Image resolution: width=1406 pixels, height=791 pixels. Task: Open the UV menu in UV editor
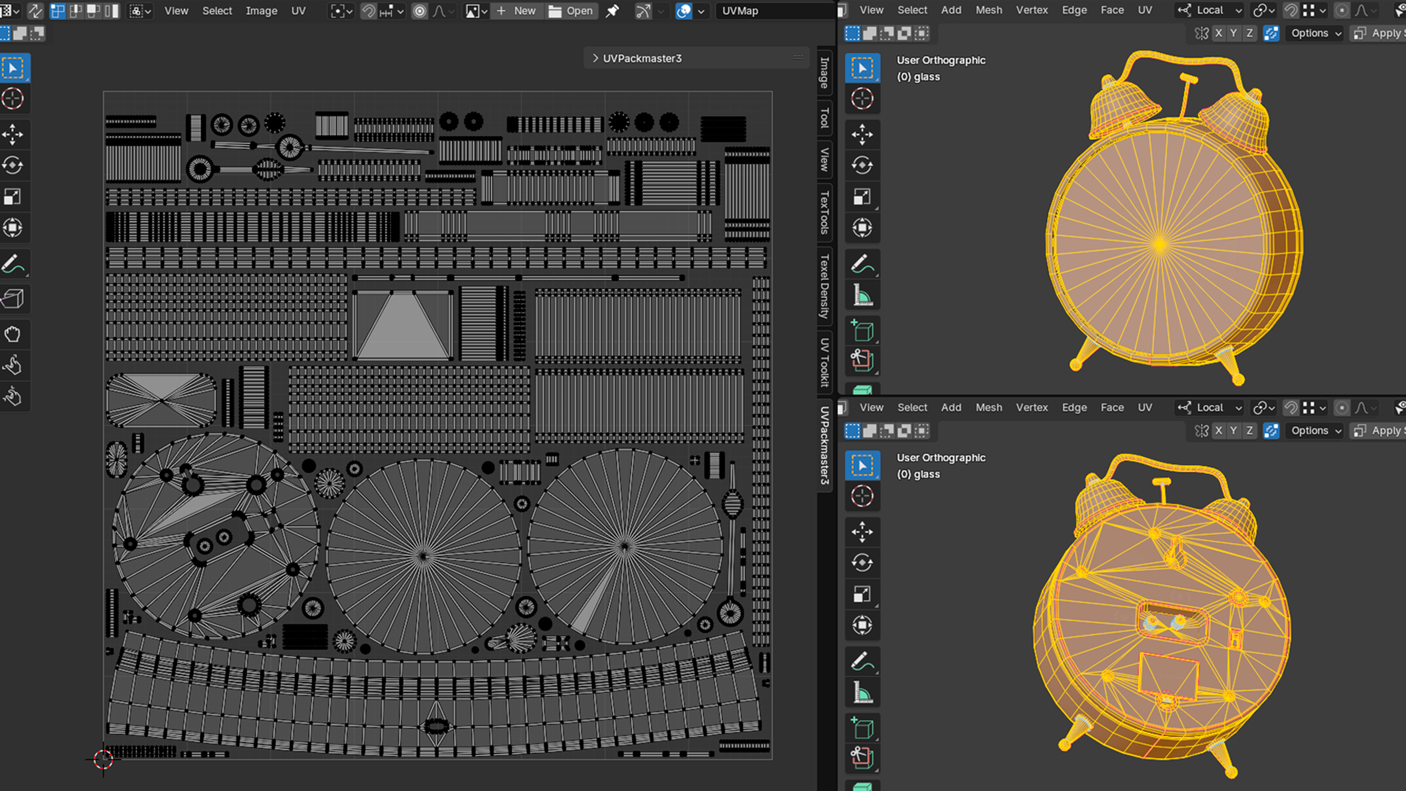pyautogui.click(x=298, y=10)
